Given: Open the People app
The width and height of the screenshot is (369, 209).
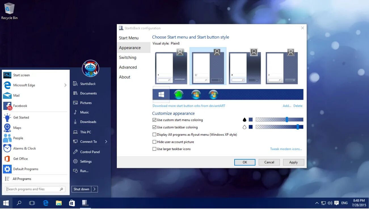Looking at the screenshot, I should pyautogui.click(x=35, y=138).
